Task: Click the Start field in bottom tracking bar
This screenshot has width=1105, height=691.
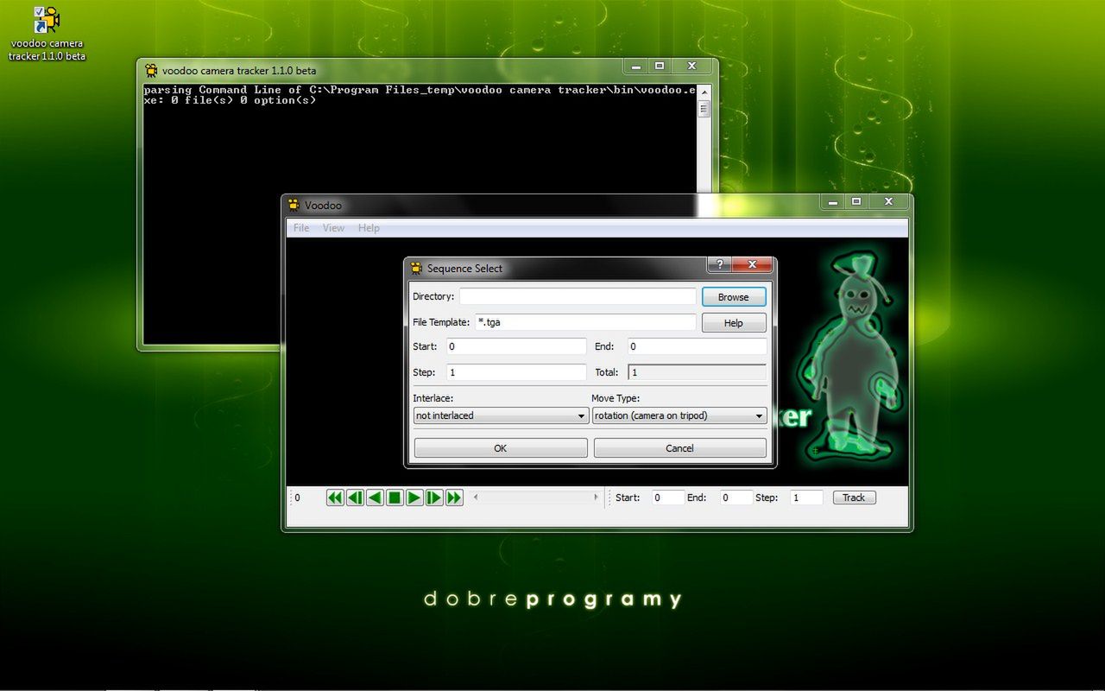Action: click(x=668, y=498)
